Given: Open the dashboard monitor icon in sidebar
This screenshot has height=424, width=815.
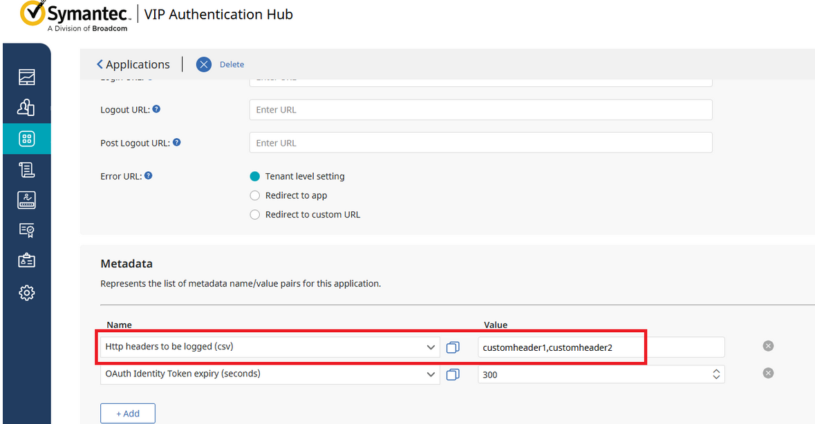Looking at the screenshot, I should point(26,77).
